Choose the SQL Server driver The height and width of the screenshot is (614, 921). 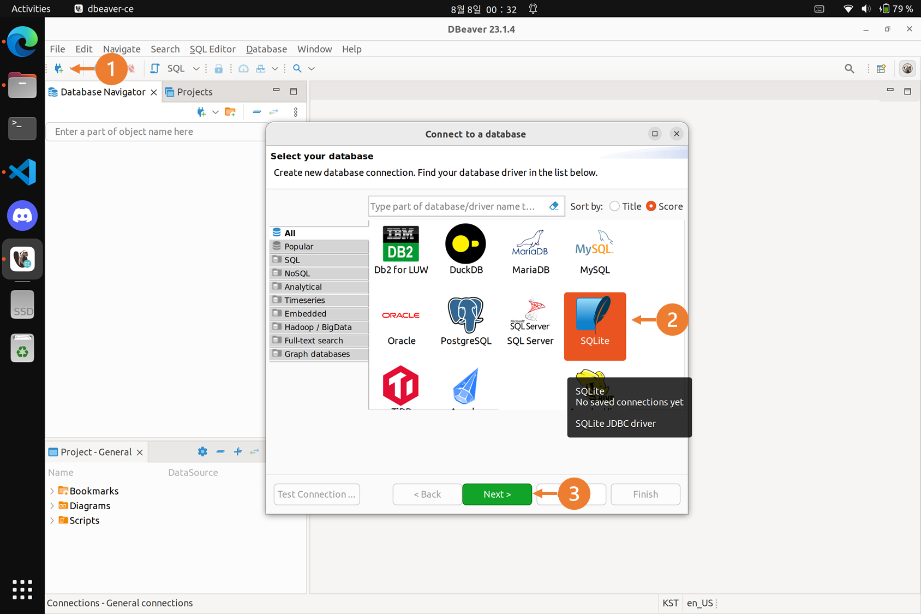pyautogui.click(x=530, y=322)
